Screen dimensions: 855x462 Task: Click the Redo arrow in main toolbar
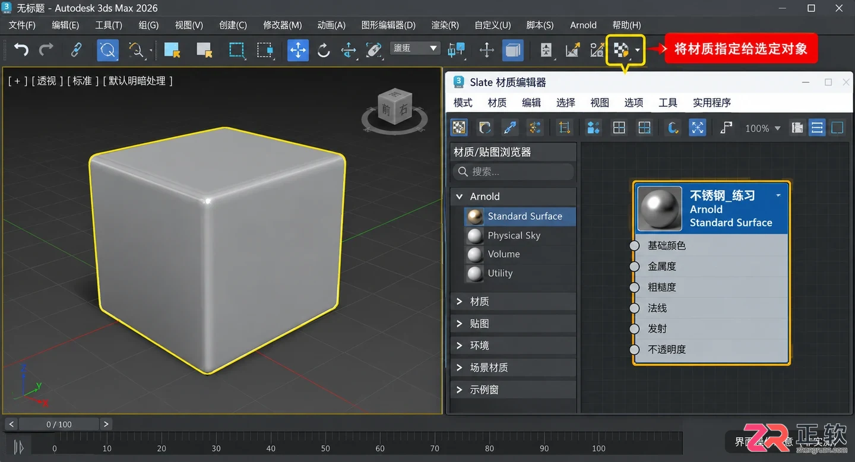(x=46, y=49)
